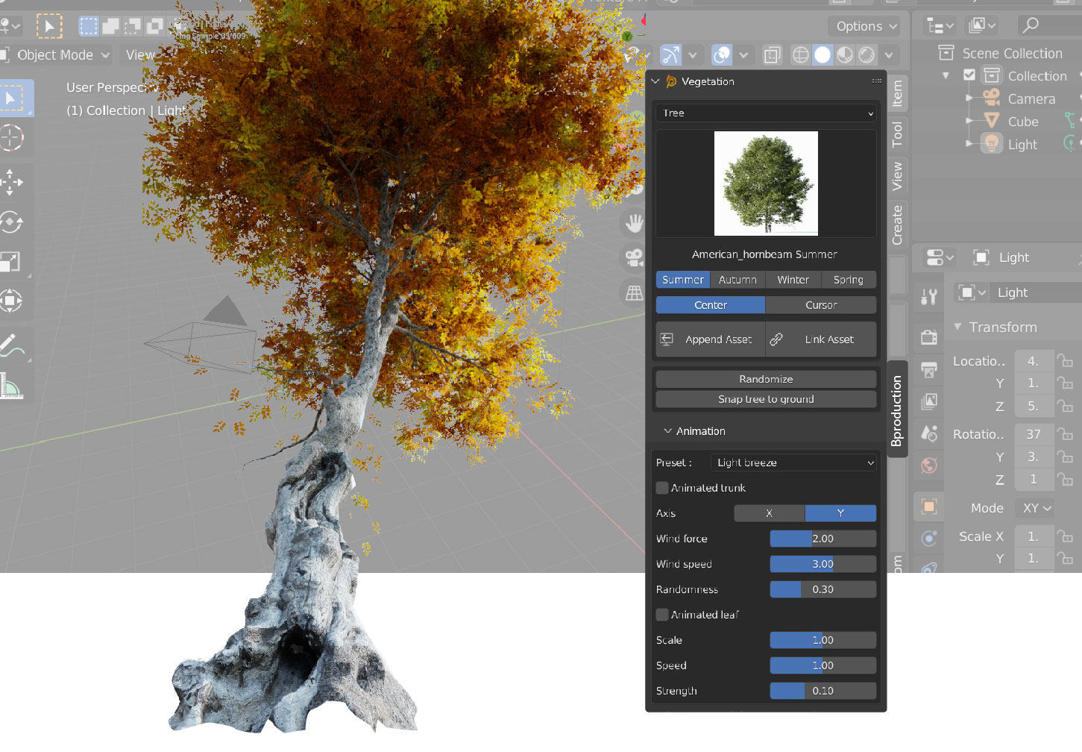This screenshot has width=1082, height=752.
Task: Click the World Properties globe icon
Action: pyautogui.click(x=928, y=466)
